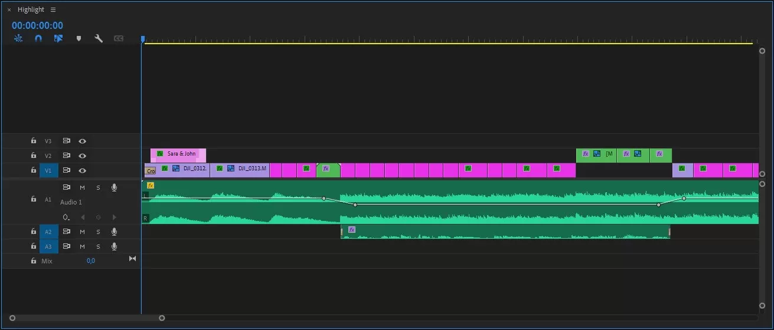Click the Mix volume value 0,0

(90, 260)
